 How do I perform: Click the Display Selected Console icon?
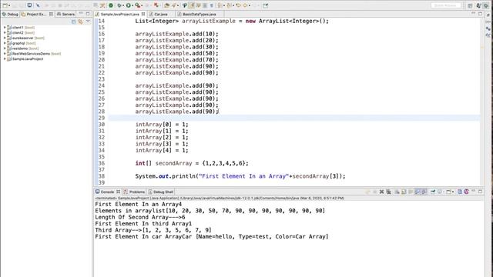[440, 192]
